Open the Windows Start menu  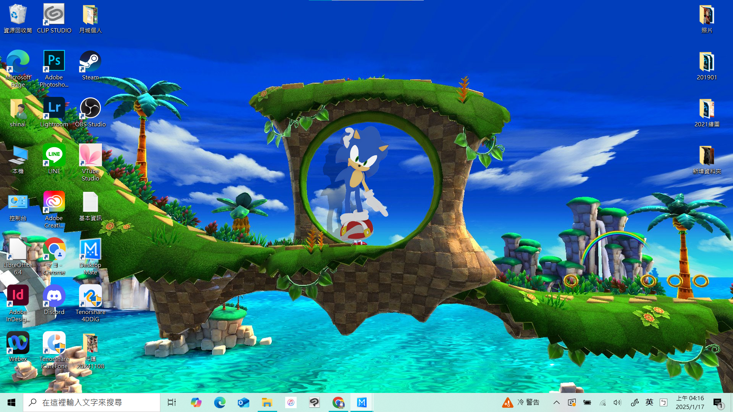(x=11, y=402)
